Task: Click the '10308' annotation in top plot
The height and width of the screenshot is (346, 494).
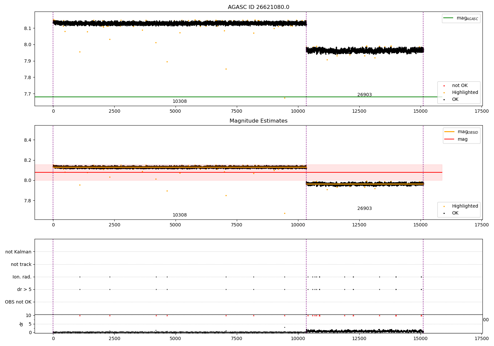Action: click(x=179, y=101)
